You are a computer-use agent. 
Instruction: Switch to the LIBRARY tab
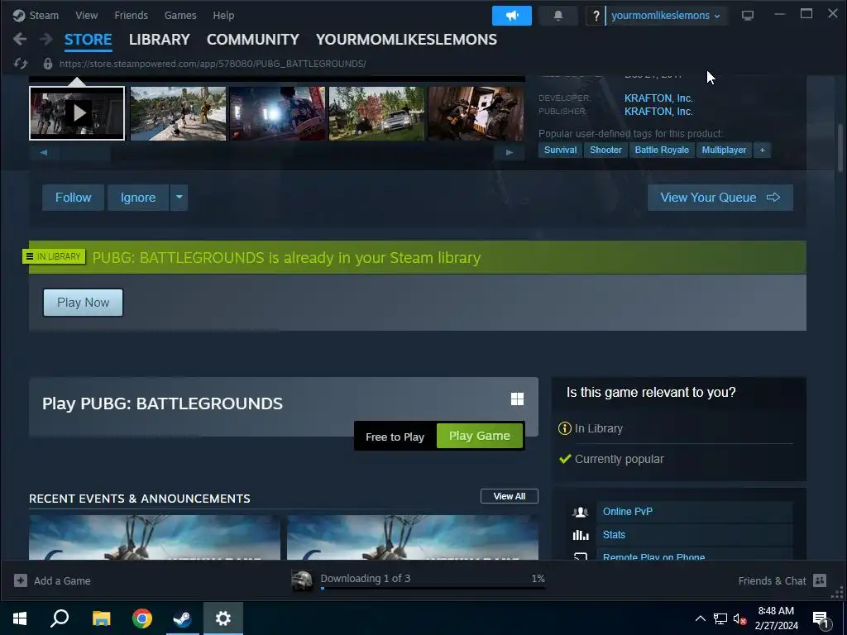point(160,40)
